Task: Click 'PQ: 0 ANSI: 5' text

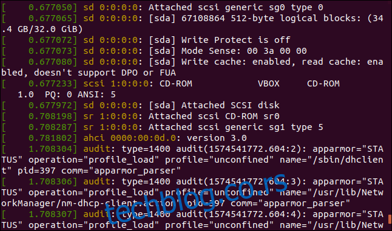Action: (80, 94)
